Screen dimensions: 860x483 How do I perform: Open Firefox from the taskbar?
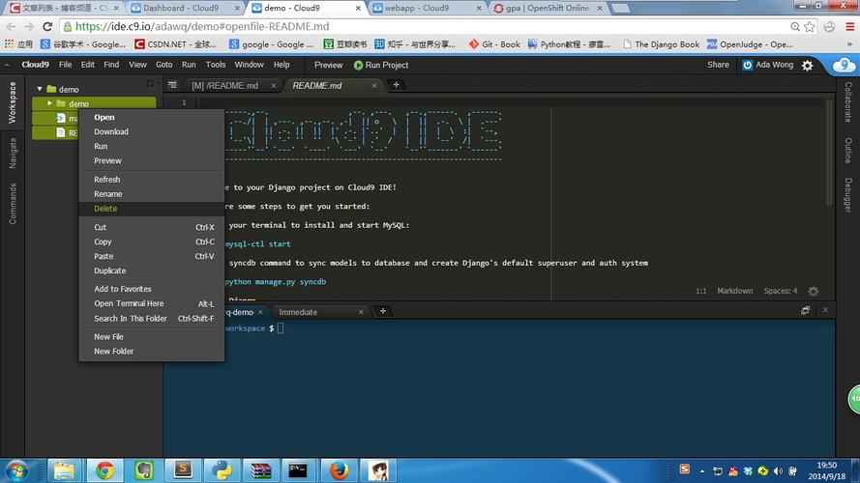pos(339,470)
